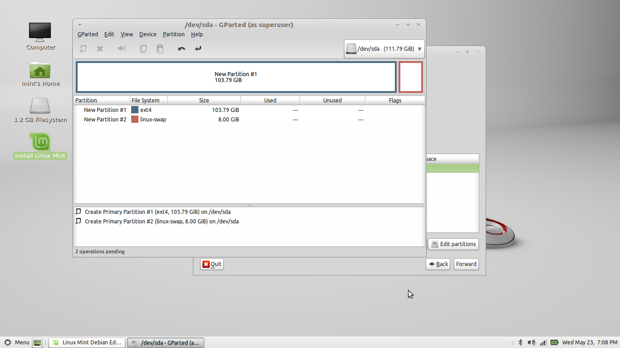Screen dimensions: 620x348
Task: Open the Edit menu
Action: (109, 34)
